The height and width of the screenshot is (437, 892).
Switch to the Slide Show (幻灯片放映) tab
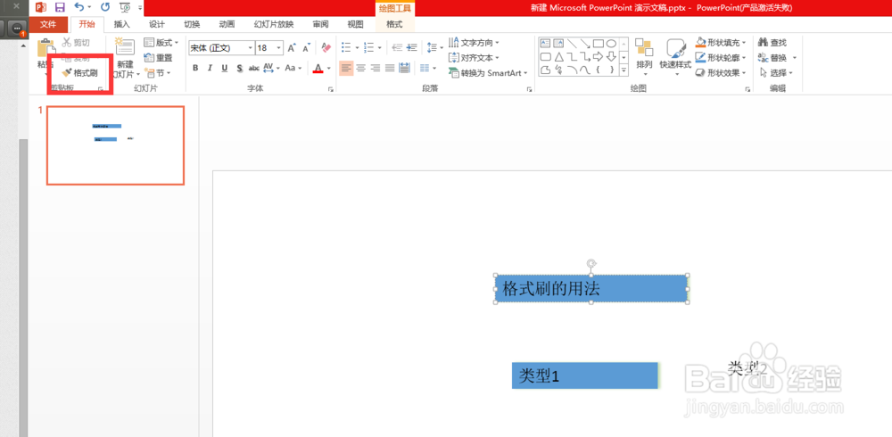(x=274, y=24)
